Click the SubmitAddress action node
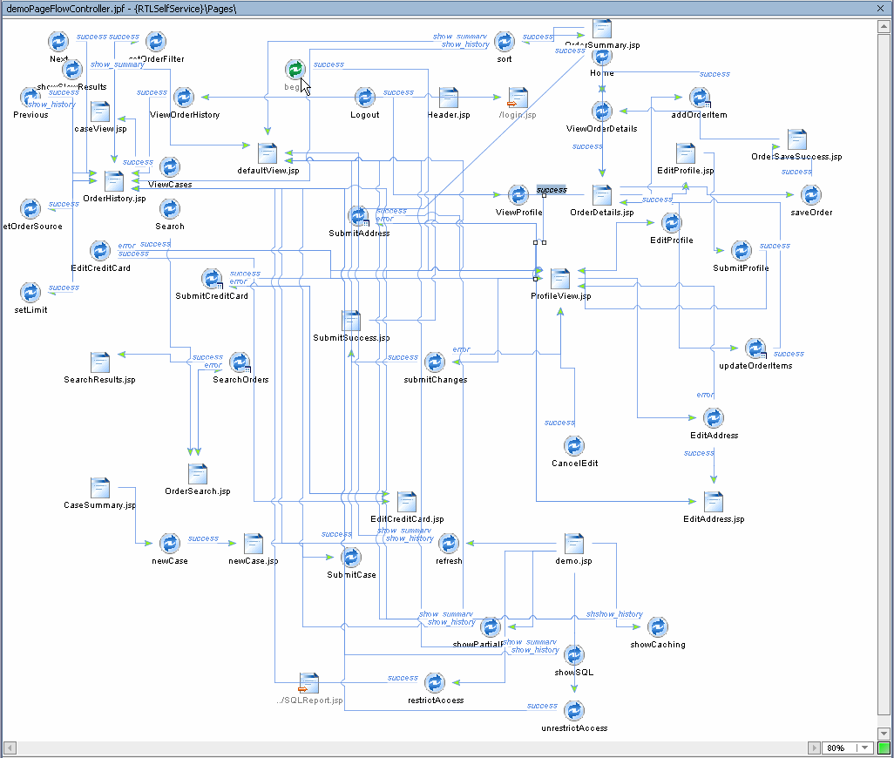Screen dimensions: 894x758 [x=359, y=216]
